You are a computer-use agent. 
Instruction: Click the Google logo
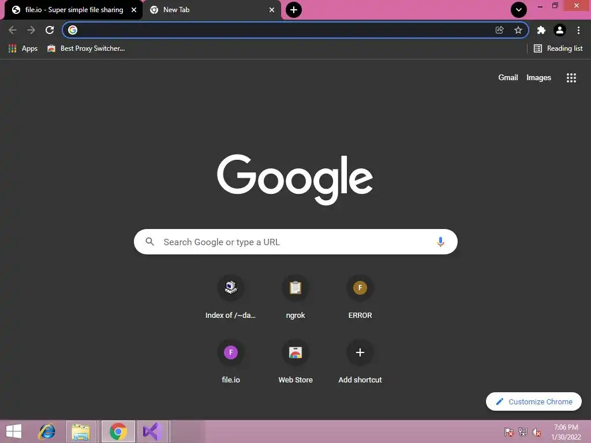295,179
